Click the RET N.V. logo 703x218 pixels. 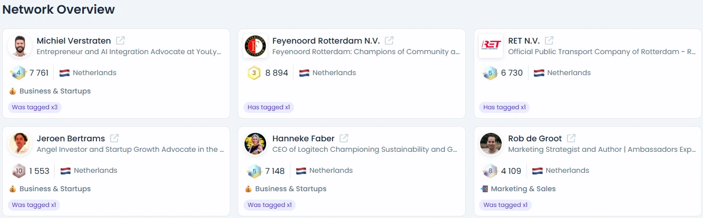click(491, 46)
